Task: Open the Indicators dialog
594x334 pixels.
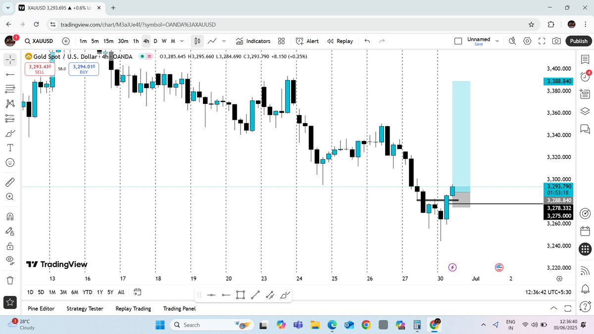Action: 253,41
